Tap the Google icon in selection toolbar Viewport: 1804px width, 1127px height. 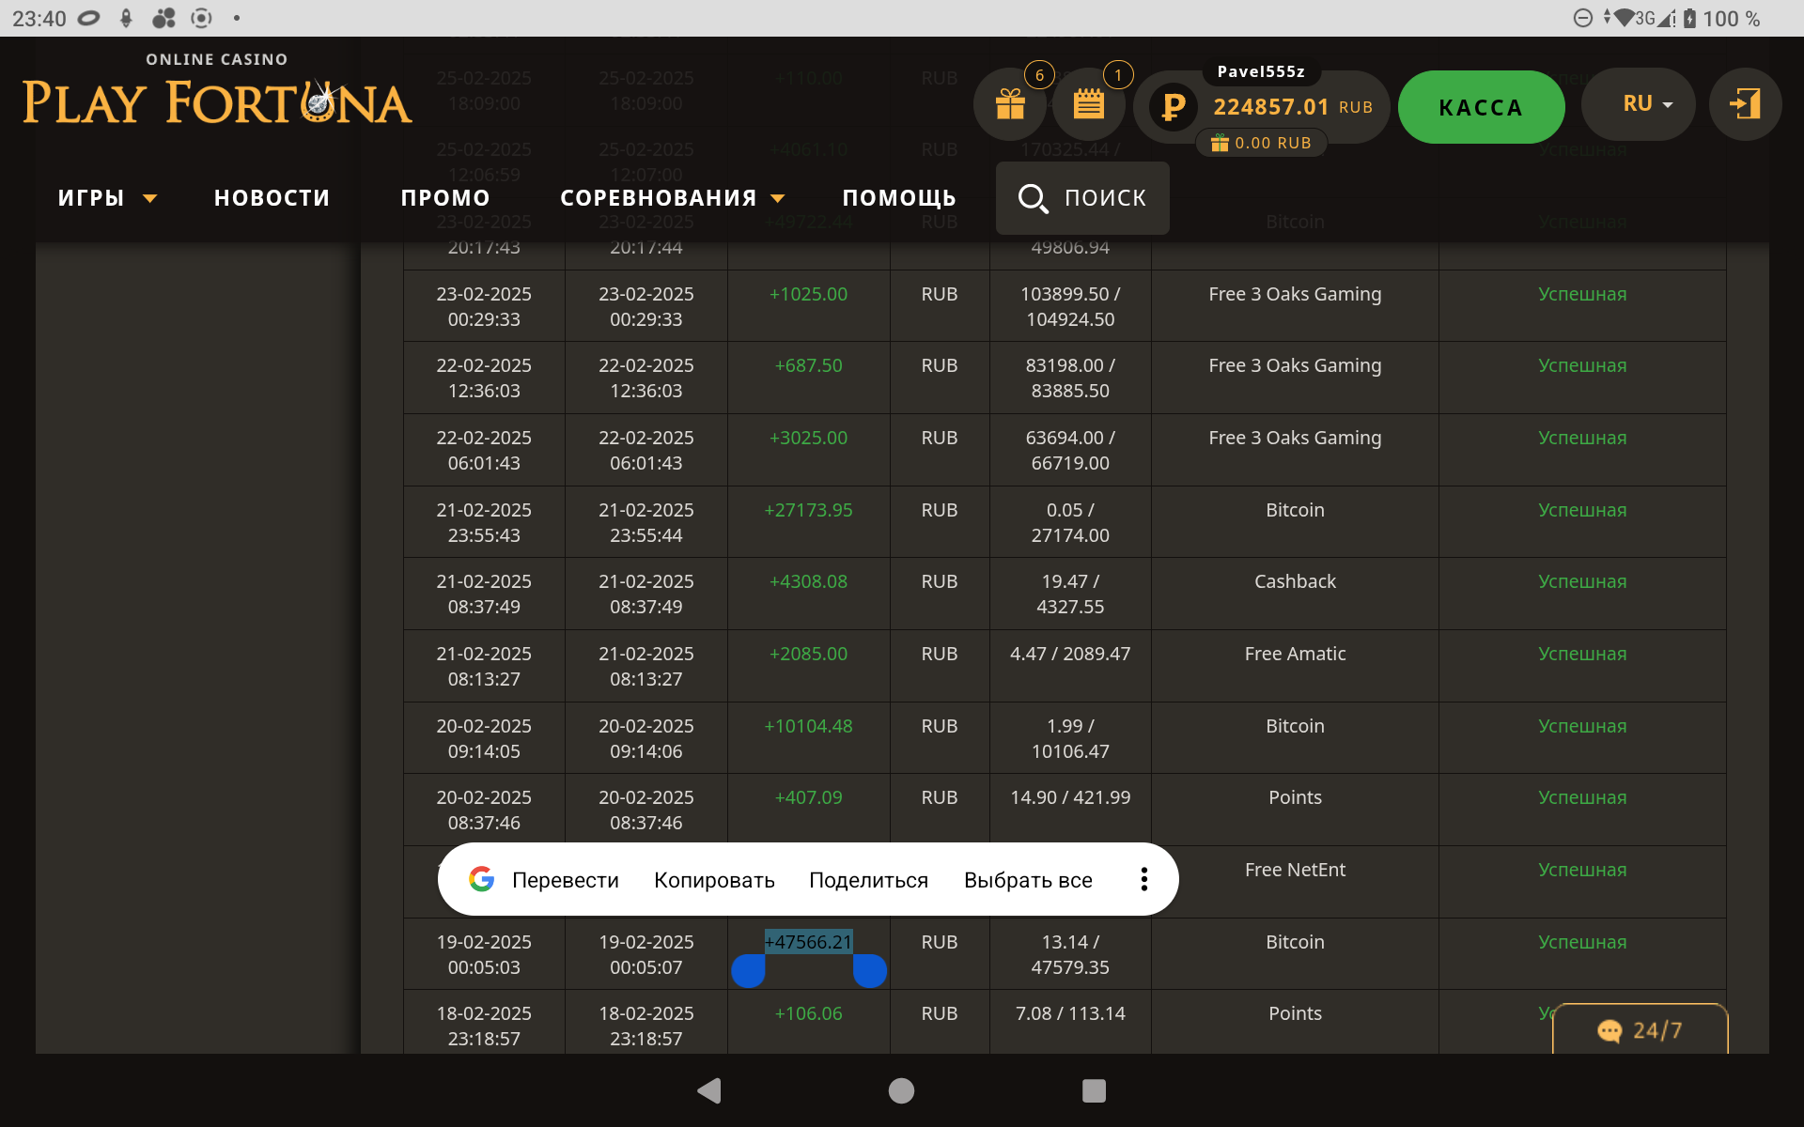(482, 879)
